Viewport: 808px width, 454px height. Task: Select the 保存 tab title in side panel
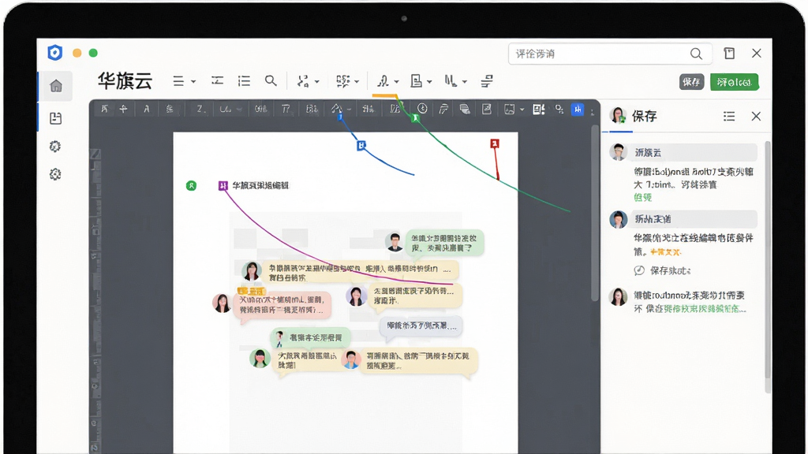(x=644, y=117)
